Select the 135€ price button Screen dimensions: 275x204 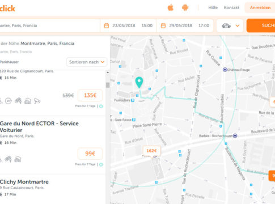click(x=90, y=95)
